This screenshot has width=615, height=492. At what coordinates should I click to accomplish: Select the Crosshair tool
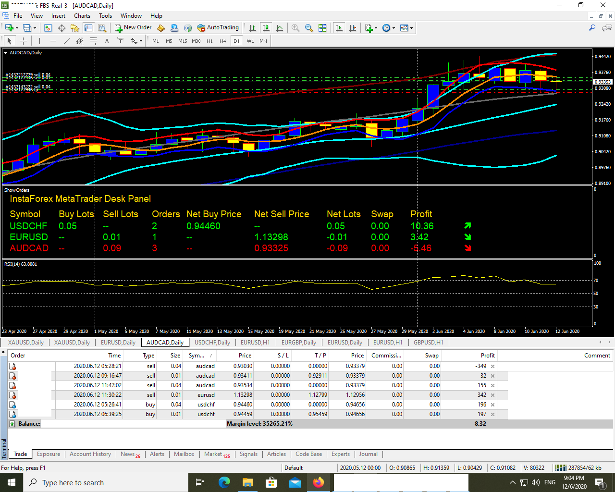(x=23, y=41)
